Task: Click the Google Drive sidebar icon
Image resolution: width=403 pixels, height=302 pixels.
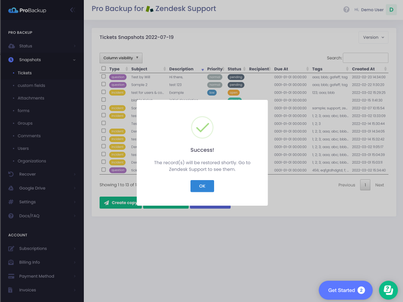Action: click(11, 188)
